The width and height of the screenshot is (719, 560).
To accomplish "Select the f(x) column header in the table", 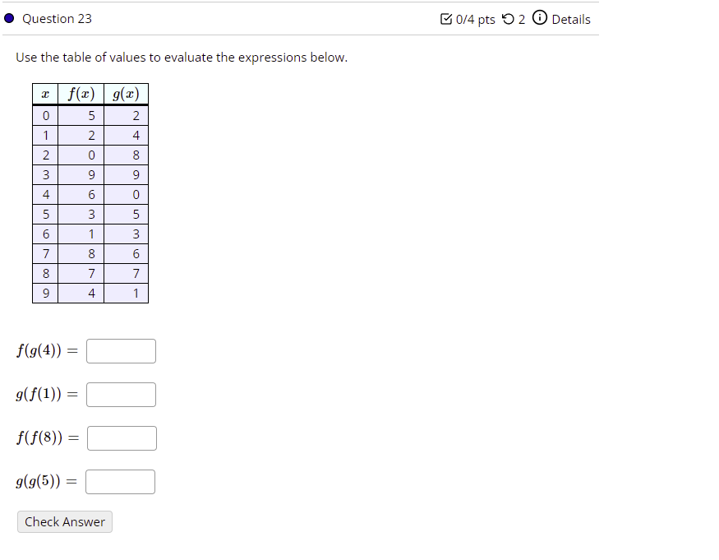I will pyautogui.click(x=81, y=94).
